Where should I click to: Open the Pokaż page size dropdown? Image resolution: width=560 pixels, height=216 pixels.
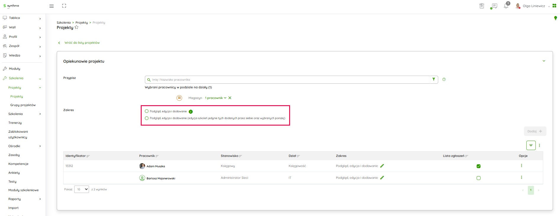pos(81,189)
